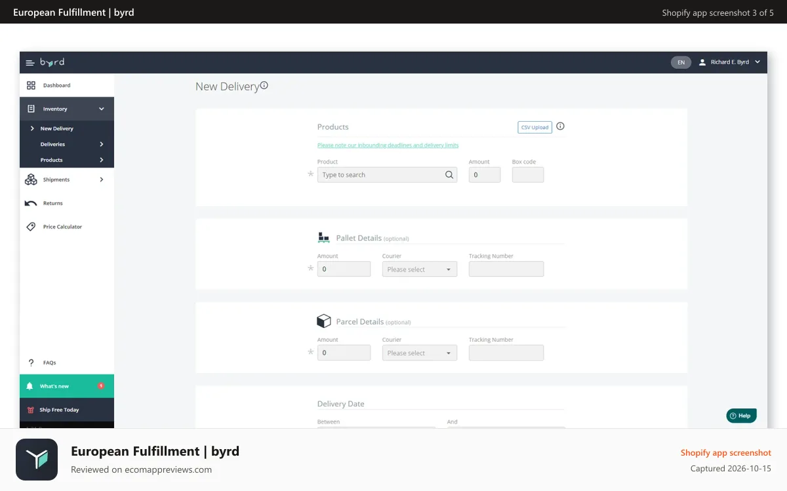Expand the Products submenu arrow

102,160
